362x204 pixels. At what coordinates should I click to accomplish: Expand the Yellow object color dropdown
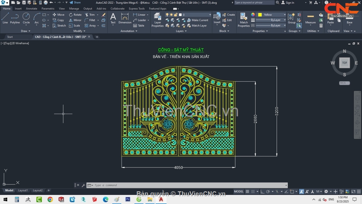click(284, 15)
